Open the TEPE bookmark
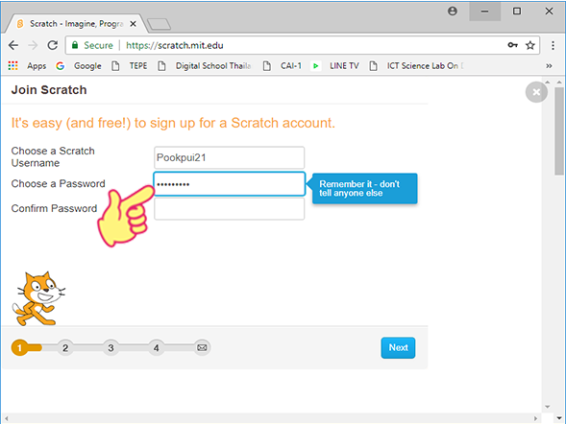The width and height of the screenshot is (566, 424). (129, 66)
